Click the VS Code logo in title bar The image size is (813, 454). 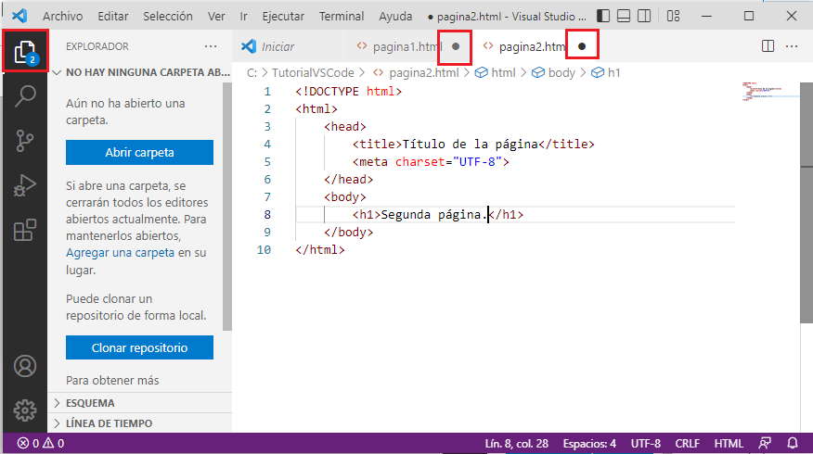[19, 16]
